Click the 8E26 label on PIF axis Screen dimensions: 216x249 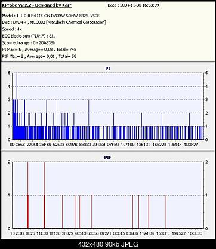pos(30,233)
